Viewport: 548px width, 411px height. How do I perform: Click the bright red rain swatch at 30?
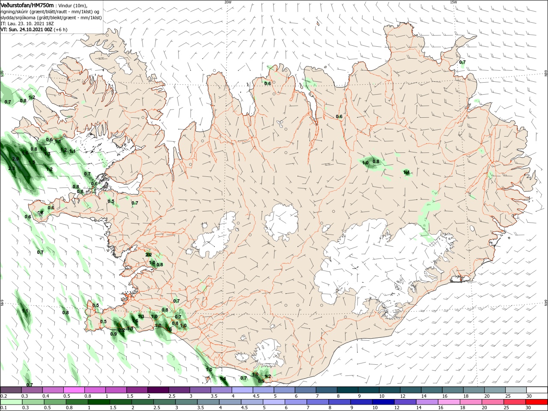pyautogui.click(x=536, y=402)
